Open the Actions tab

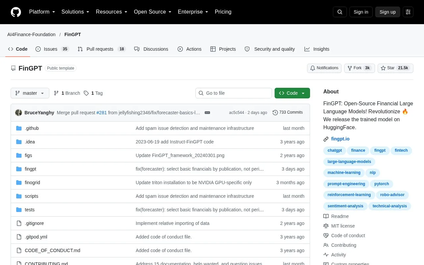coord(189,49)
